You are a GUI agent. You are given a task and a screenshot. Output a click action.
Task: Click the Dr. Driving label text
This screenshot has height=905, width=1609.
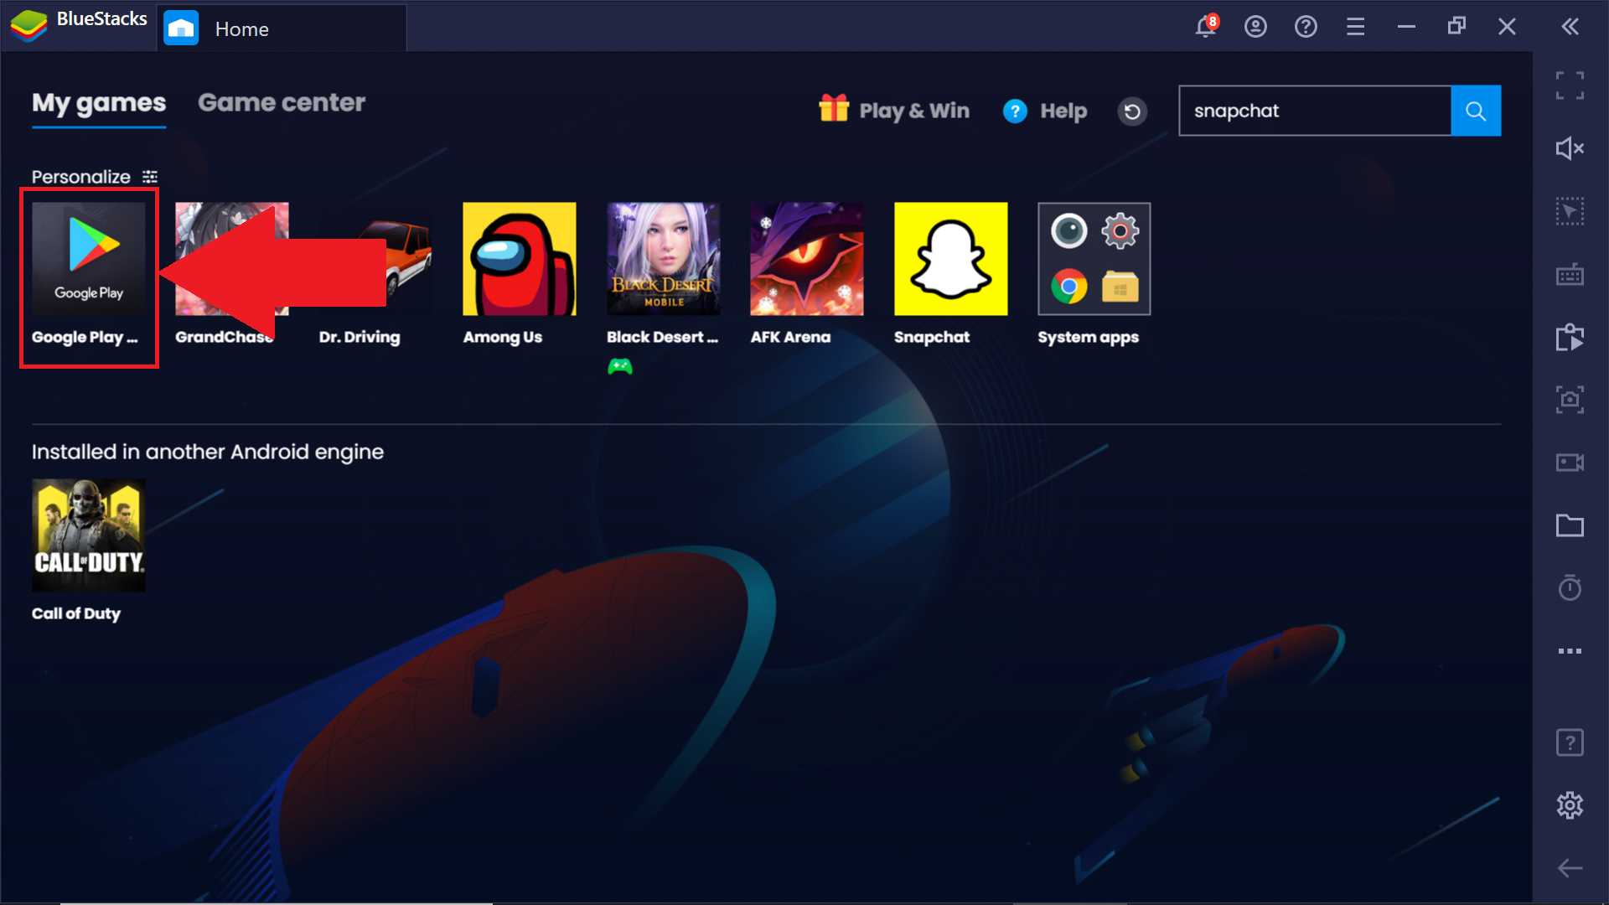(360, 337)
